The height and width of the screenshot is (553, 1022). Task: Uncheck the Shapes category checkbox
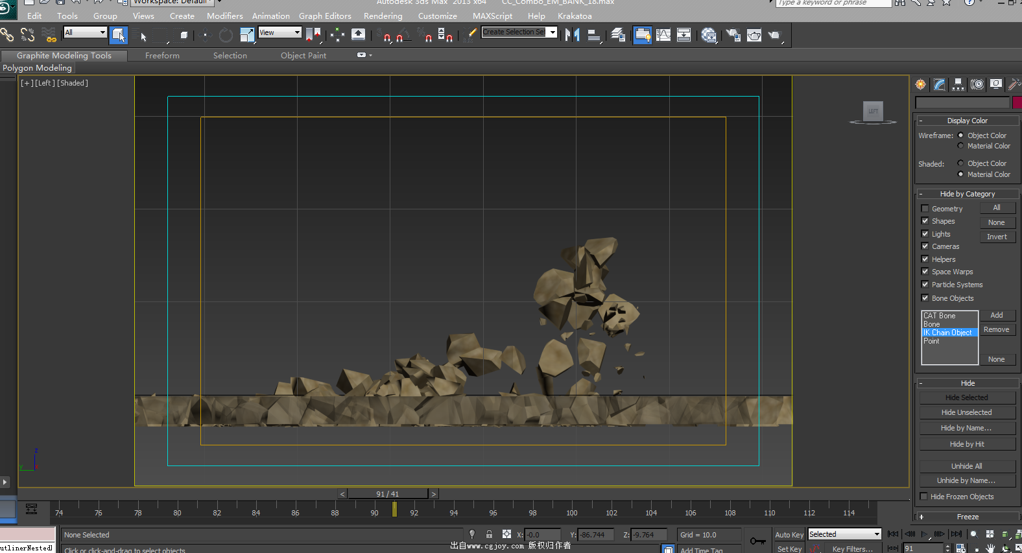925,221
